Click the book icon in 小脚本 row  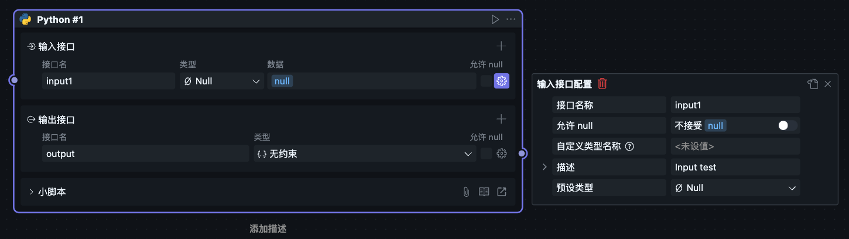point(484,192)
